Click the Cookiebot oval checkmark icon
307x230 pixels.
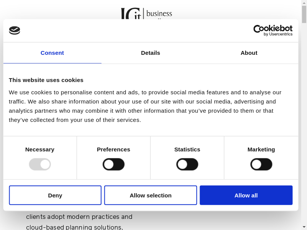15,30
